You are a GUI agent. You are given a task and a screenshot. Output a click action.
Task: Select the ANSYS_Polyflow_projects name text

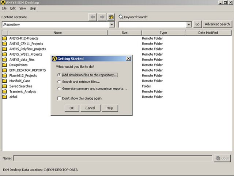point(28,49)
